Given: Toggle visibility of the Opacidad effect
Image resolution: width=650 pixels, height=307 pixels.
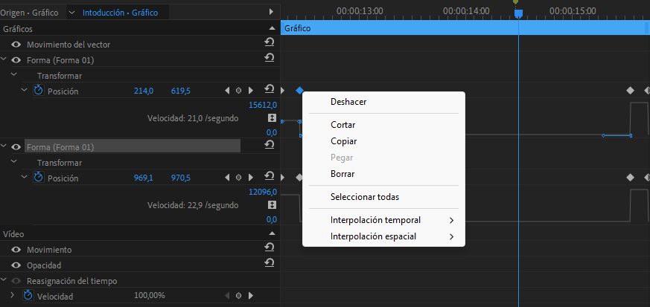Looking at the screenshot, I should tap(16, 265).
